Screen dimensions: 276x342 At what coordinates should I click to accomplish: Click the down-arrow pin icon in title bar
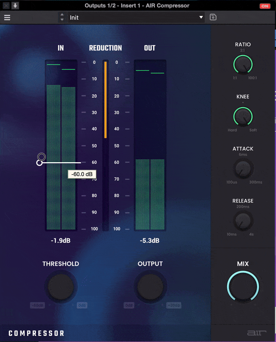coord(15,6)
